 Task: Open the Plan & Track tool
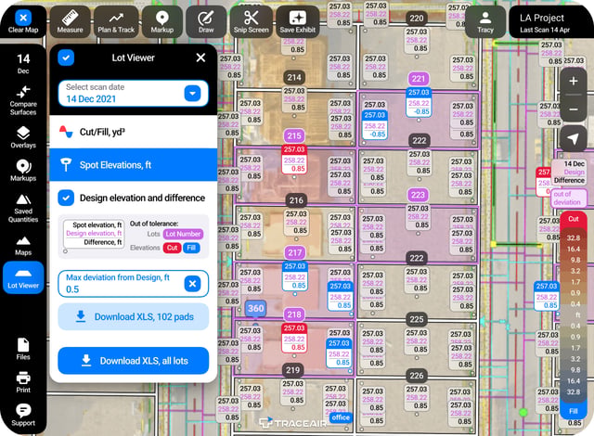click(x=116, y=22)
